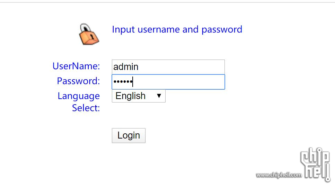Click the "English" option text in the selector
The image size is (335, 187).
131,96
